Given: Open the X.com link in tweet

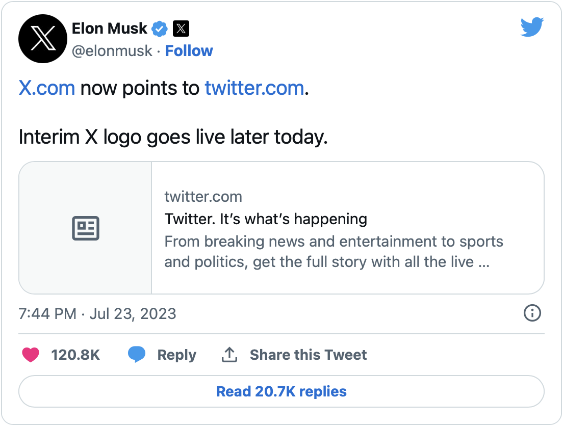Looking at the screenshot, I should (x=47, y=88).
